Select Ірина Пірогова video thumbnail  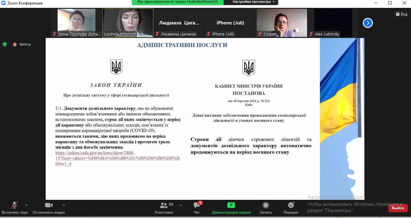(77, 23)
